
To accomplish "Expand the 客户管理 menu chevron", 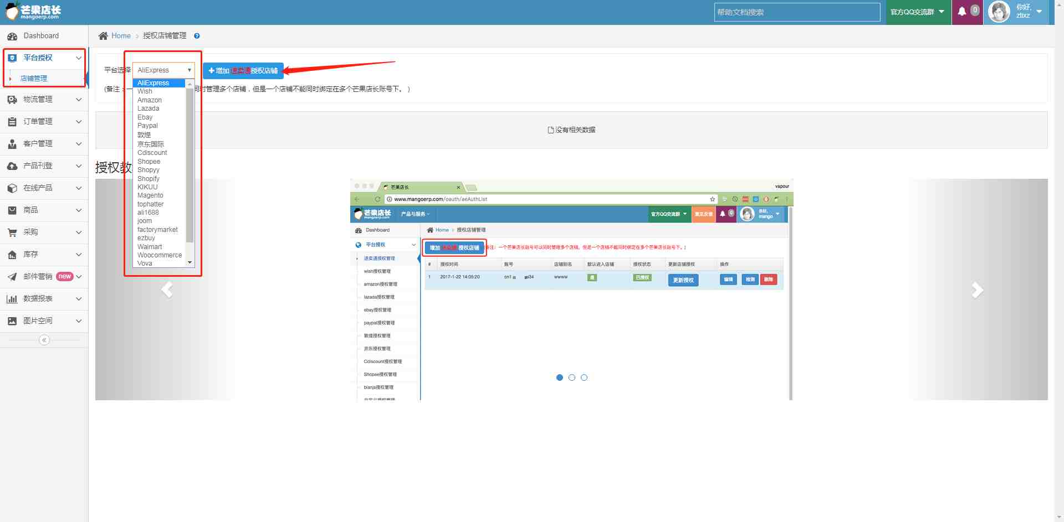I will click(x=79, y=144).
